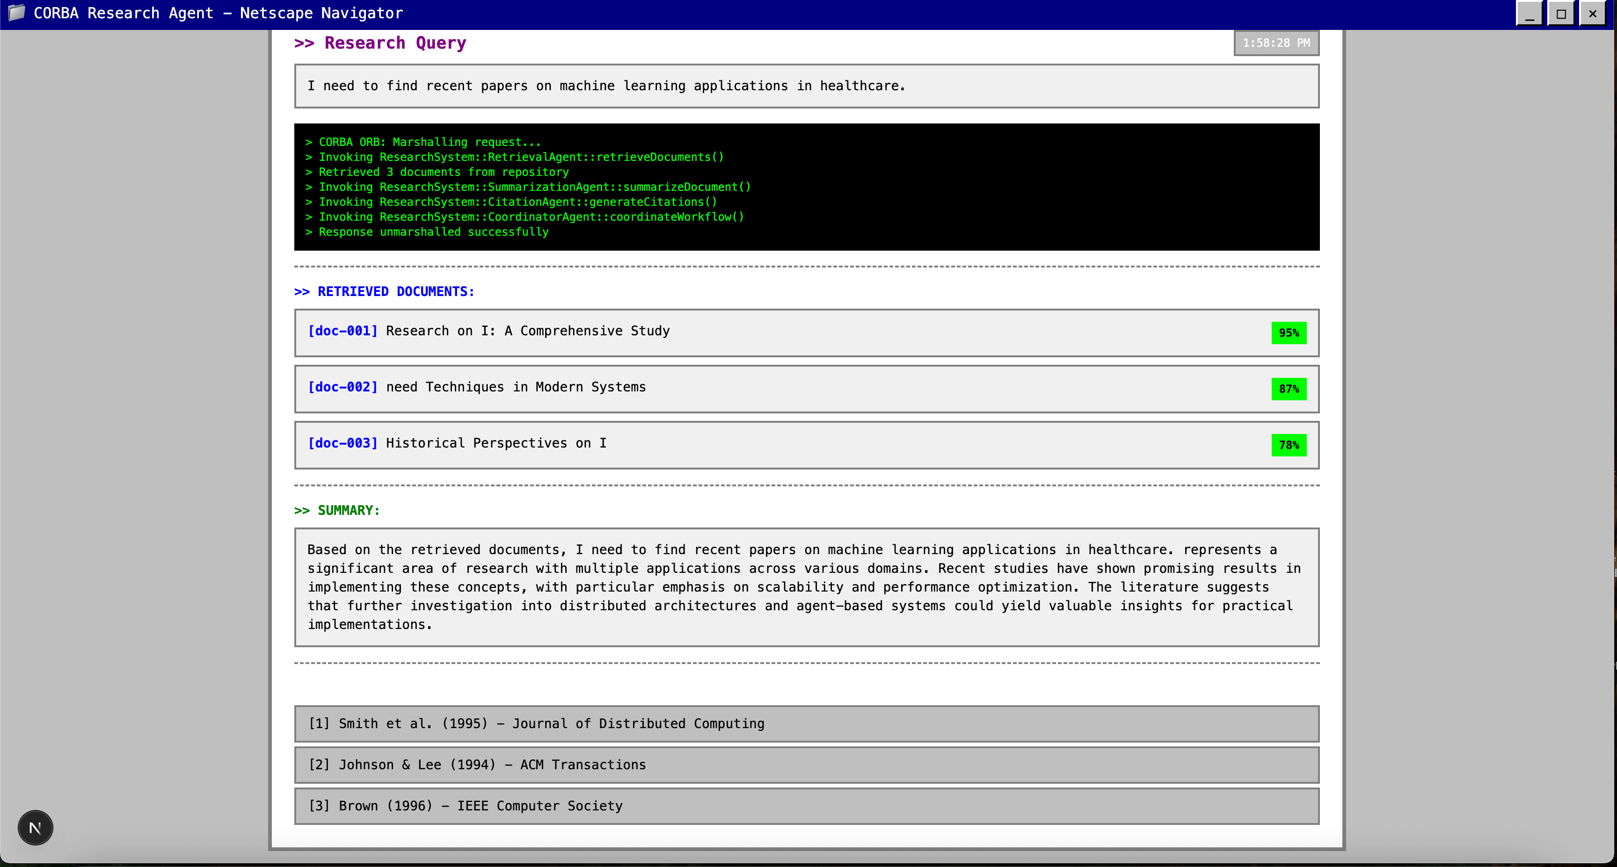Image resolution: width=1617 pixels, height=867 pixels.
Task: Click the RETRIEVED DOCUMENTS heading
Action: point(384,292)
